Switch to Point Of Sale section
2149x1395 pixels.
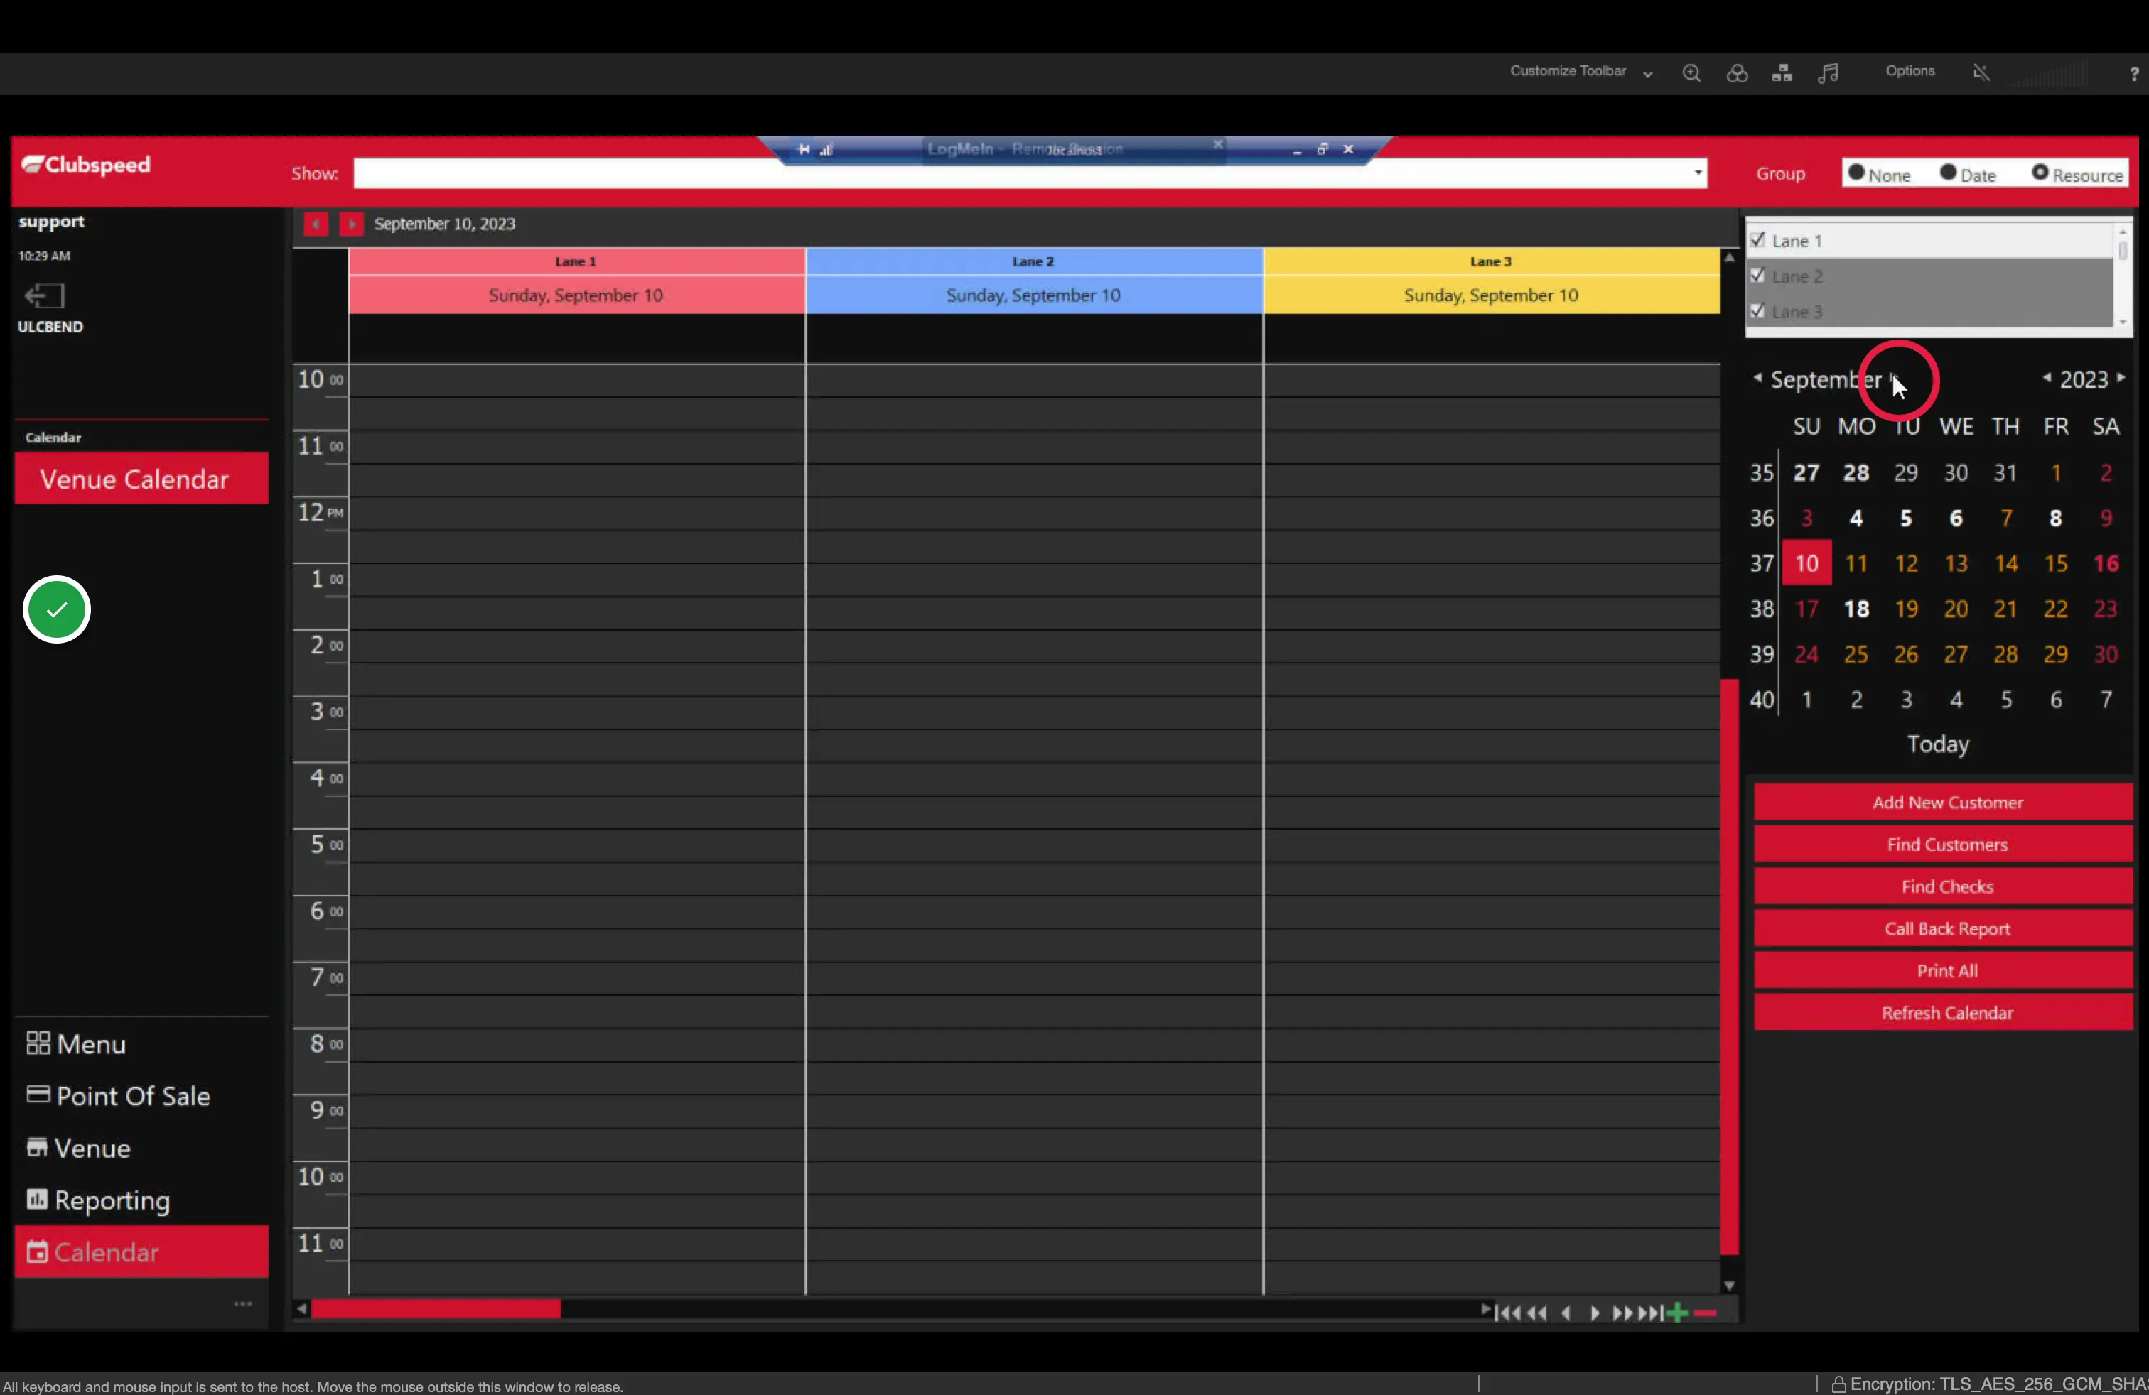(x=119, y=1097)
